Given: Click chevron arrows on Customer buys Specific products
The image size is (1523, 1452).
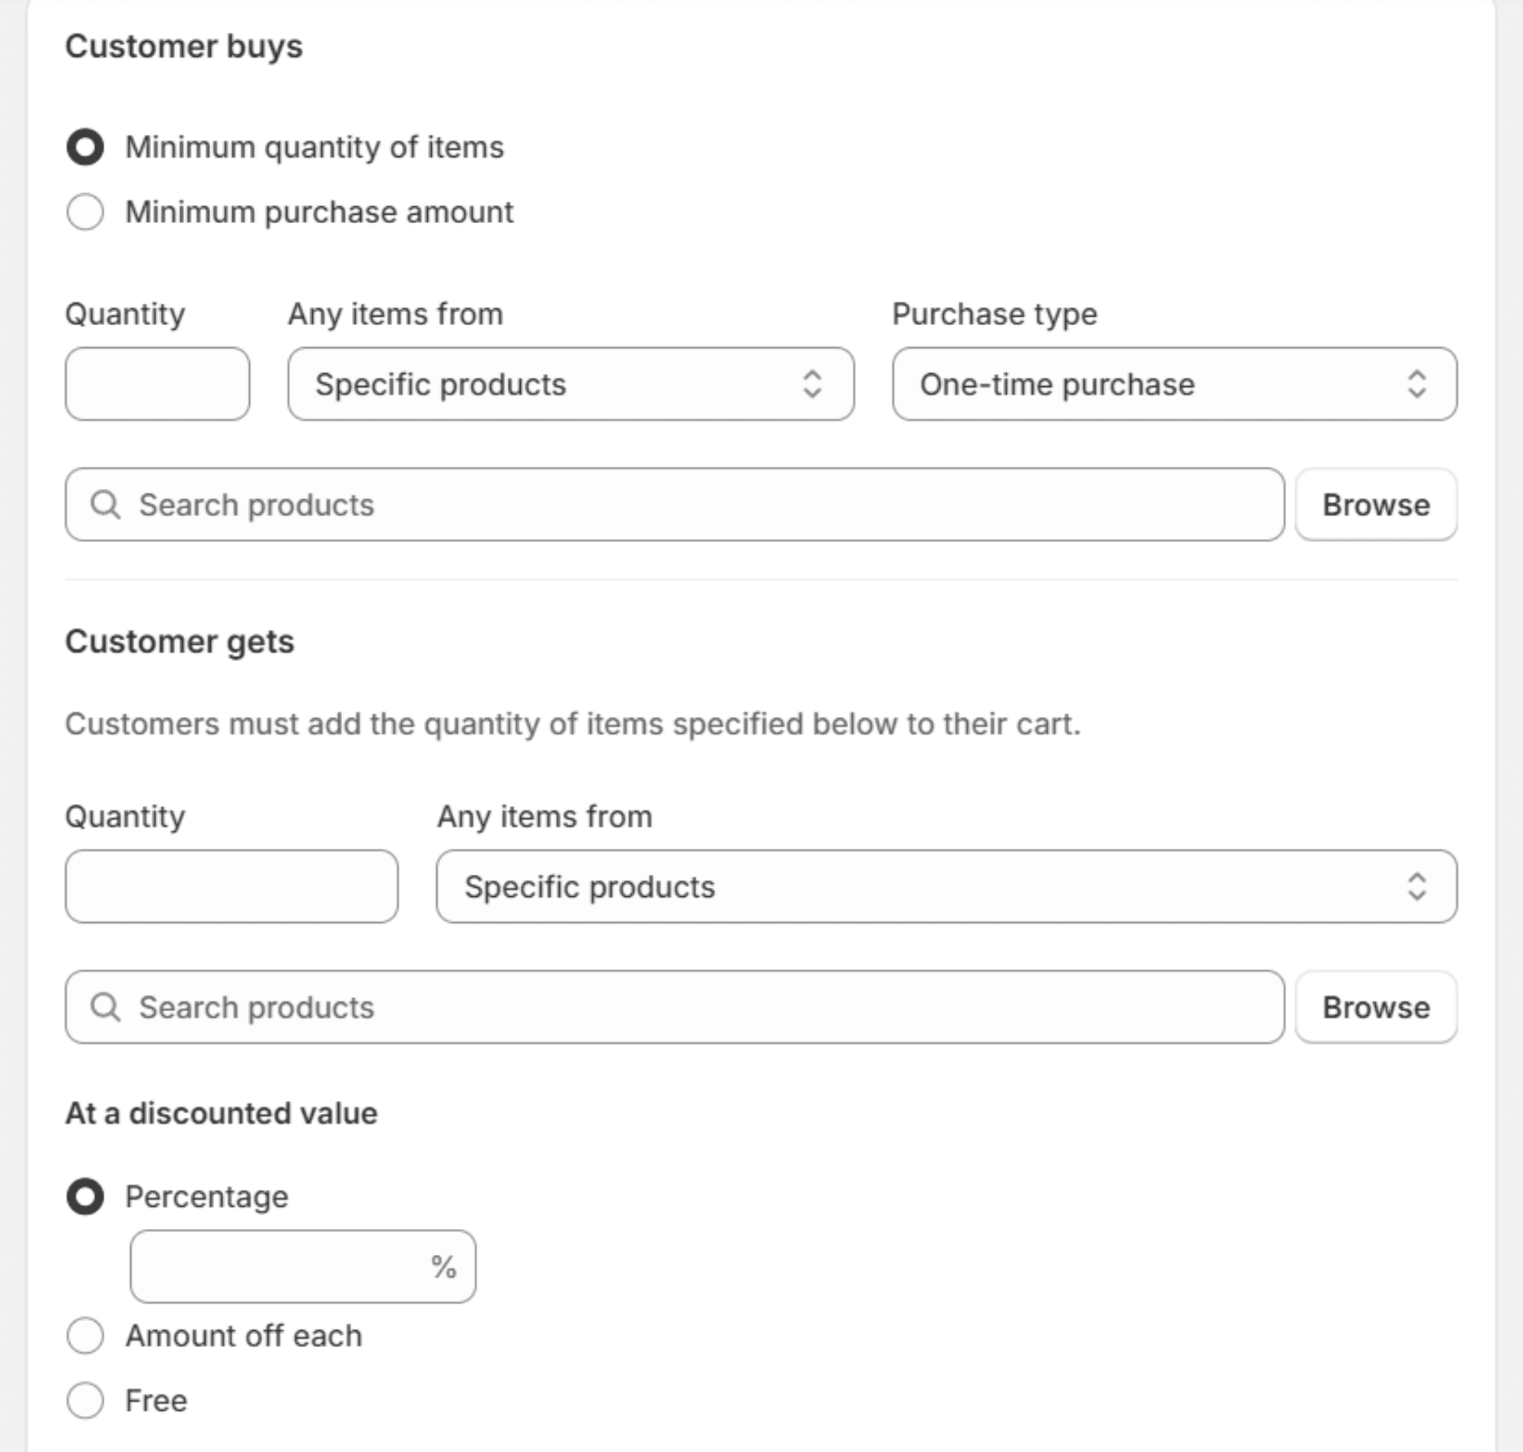Looking at the screenshot, I should [x=812, y=384].
